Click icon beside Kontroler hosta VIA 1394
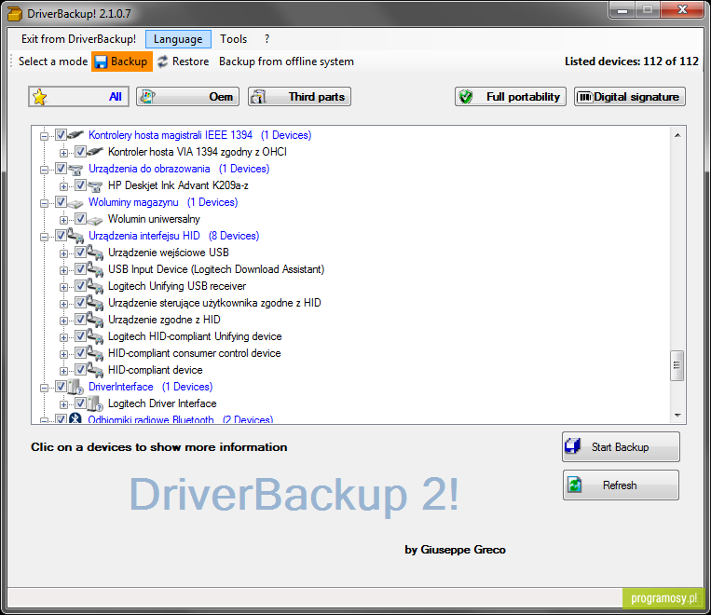Viewport: 711px width, 615px height. tap(95, 152)
